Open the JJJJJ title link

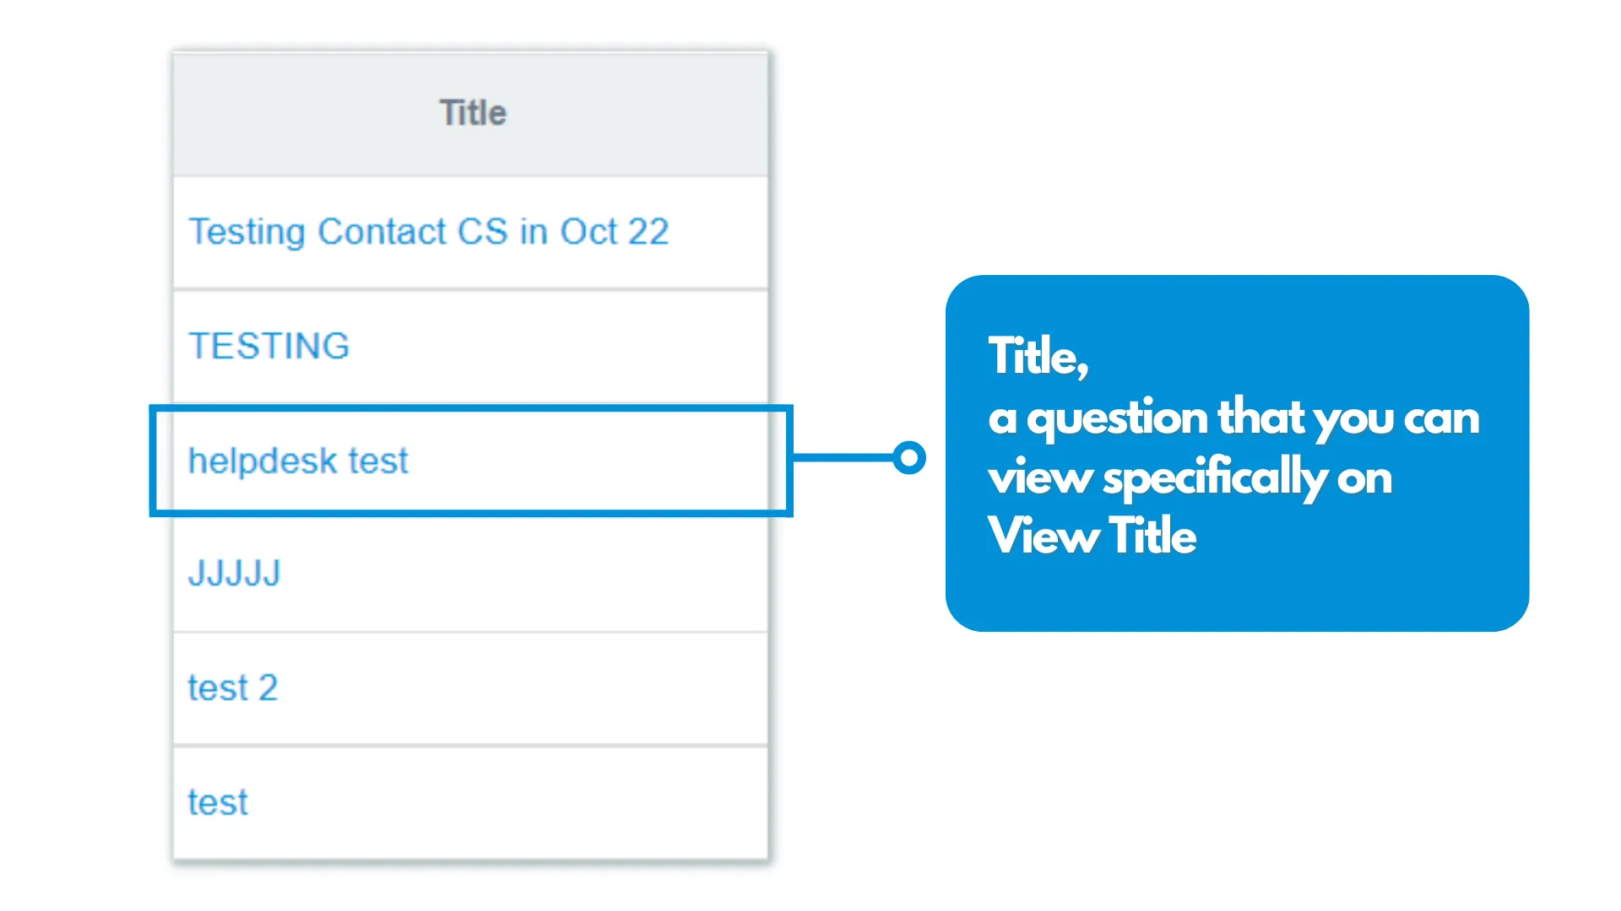tap(234, 574)
